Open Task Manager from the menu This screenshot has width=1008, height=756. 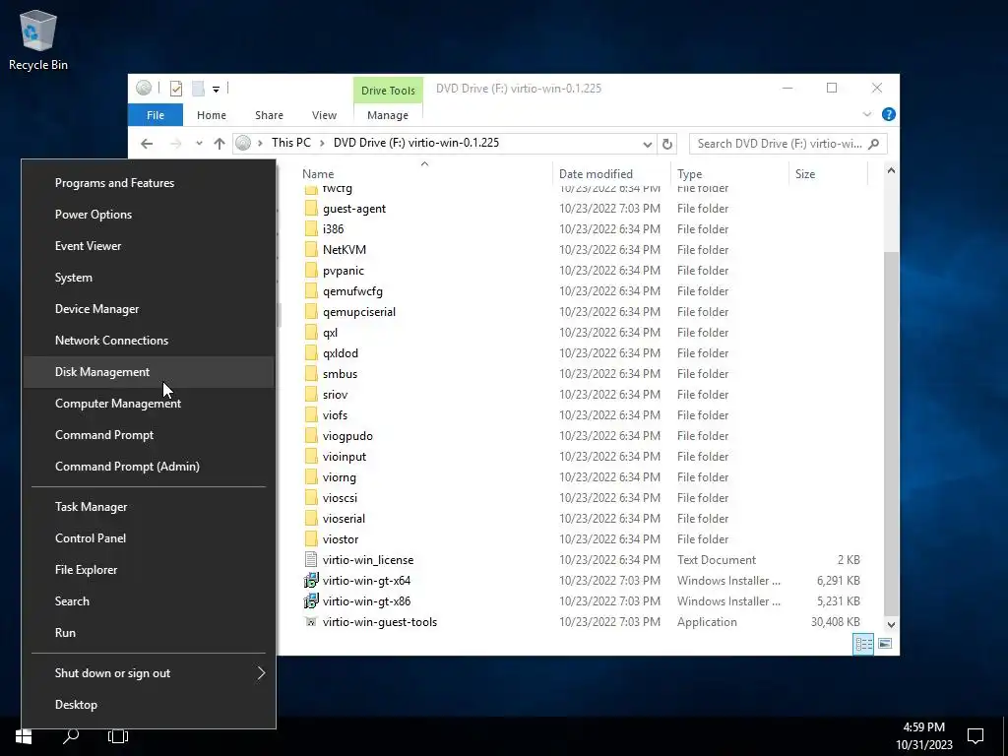149,507
